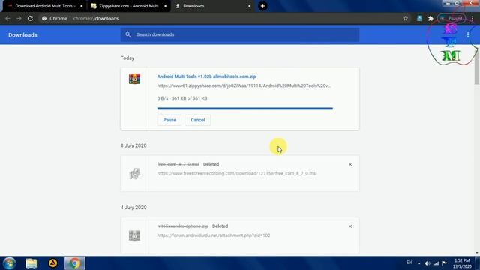The image size is (480, 270).
Task: Pause the Android Multi Tools download
Action: [x=169, y=120]
